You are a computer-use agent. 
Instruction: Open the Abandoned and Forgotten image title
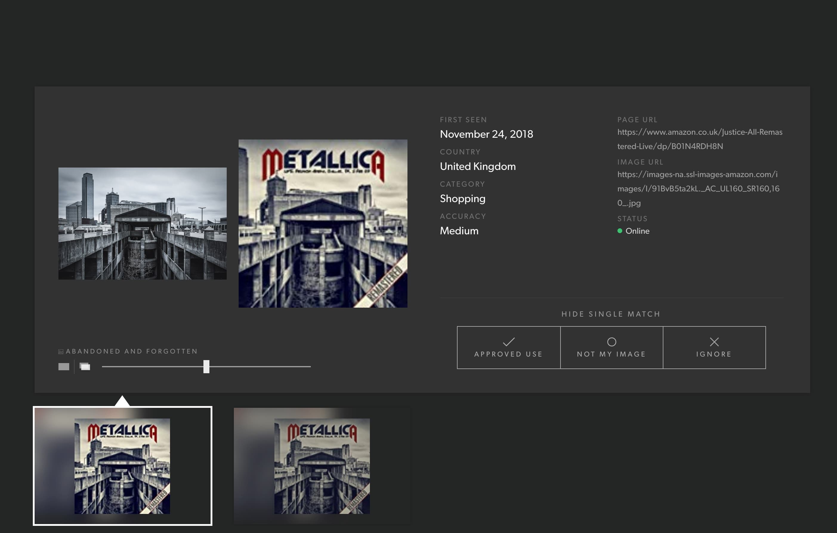(x=131, y=351)
